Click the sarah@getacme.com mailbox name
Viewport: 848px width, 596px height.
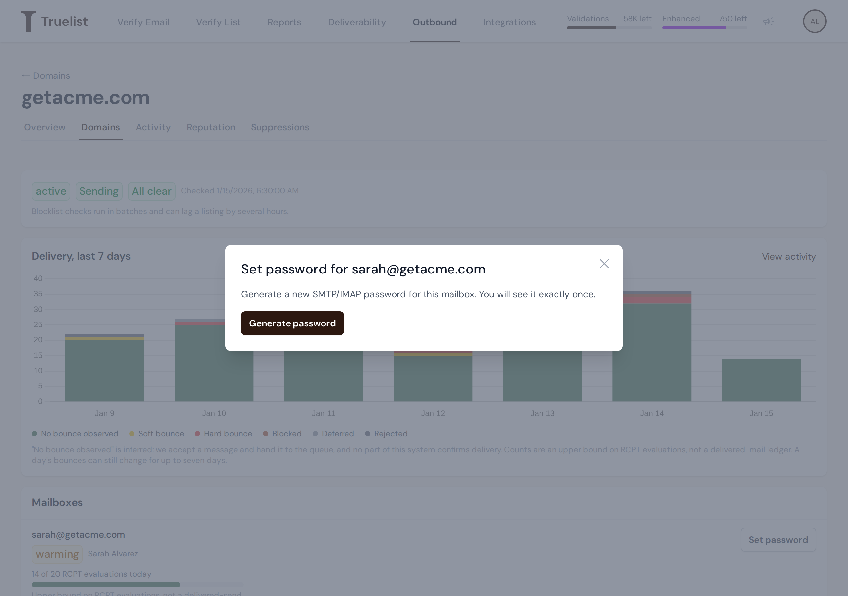[78, 535]
